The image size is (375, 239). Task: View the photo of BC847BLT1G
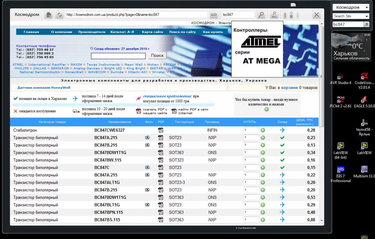[147, 205]
